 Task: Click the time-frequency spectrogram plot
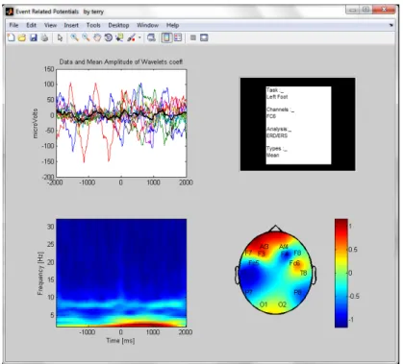pos(121,273)
